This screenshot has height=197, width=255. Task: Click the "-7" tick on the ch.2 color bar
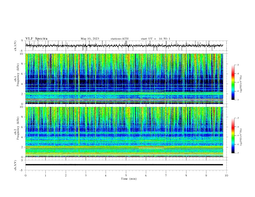[238, 153]
